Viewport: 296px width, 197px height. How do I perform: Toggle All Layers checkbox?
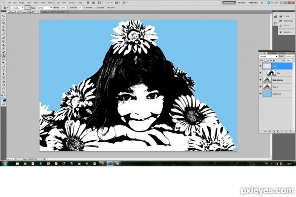point(107,8)
